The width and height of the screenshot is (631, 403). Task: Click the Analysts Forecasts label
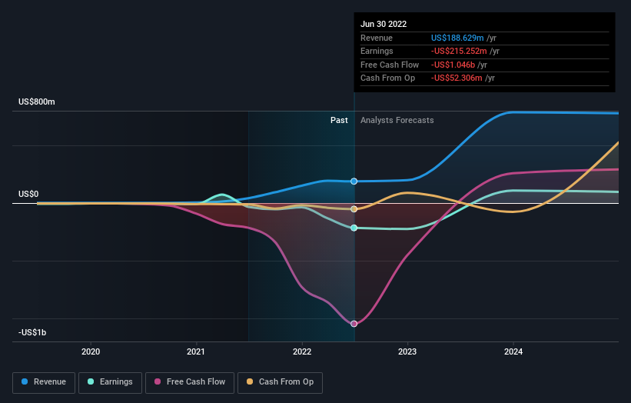397,120
